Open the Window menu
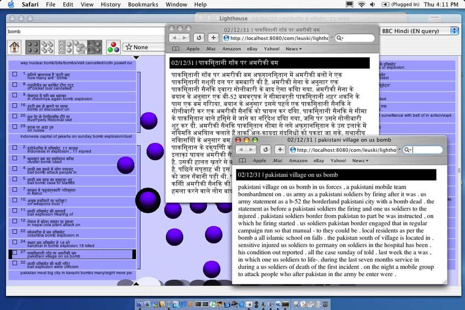Screen dimensions: 465x310 click(x=176, y=4)
